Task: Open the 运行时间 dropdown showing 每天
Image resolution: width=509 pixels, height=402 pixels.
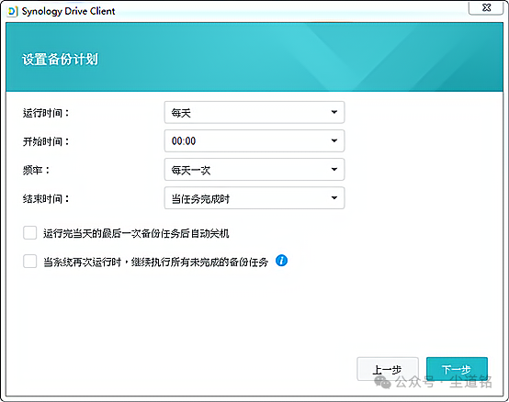Action: tap(254, 113)
